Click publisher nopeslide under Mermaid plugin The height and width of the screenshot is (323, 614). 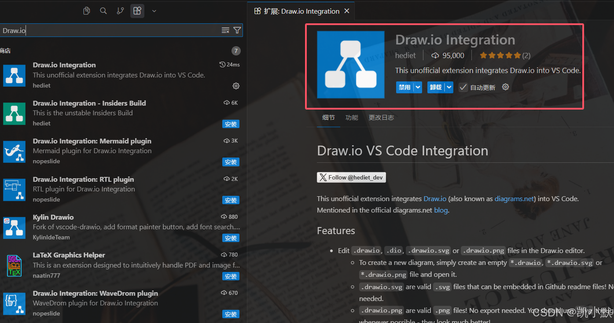pos(46,161)
